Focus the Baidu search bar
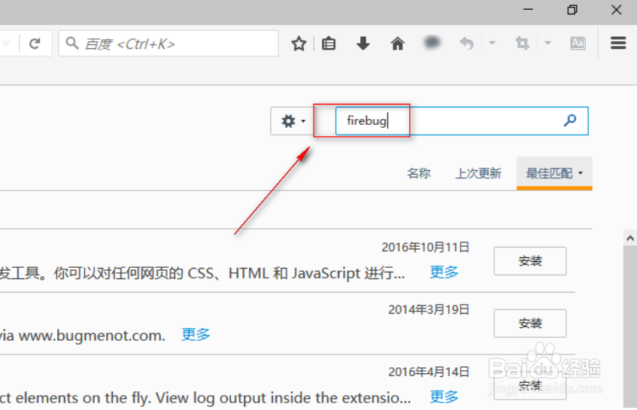Screen dimensions: 637x410 click(168, 43)
